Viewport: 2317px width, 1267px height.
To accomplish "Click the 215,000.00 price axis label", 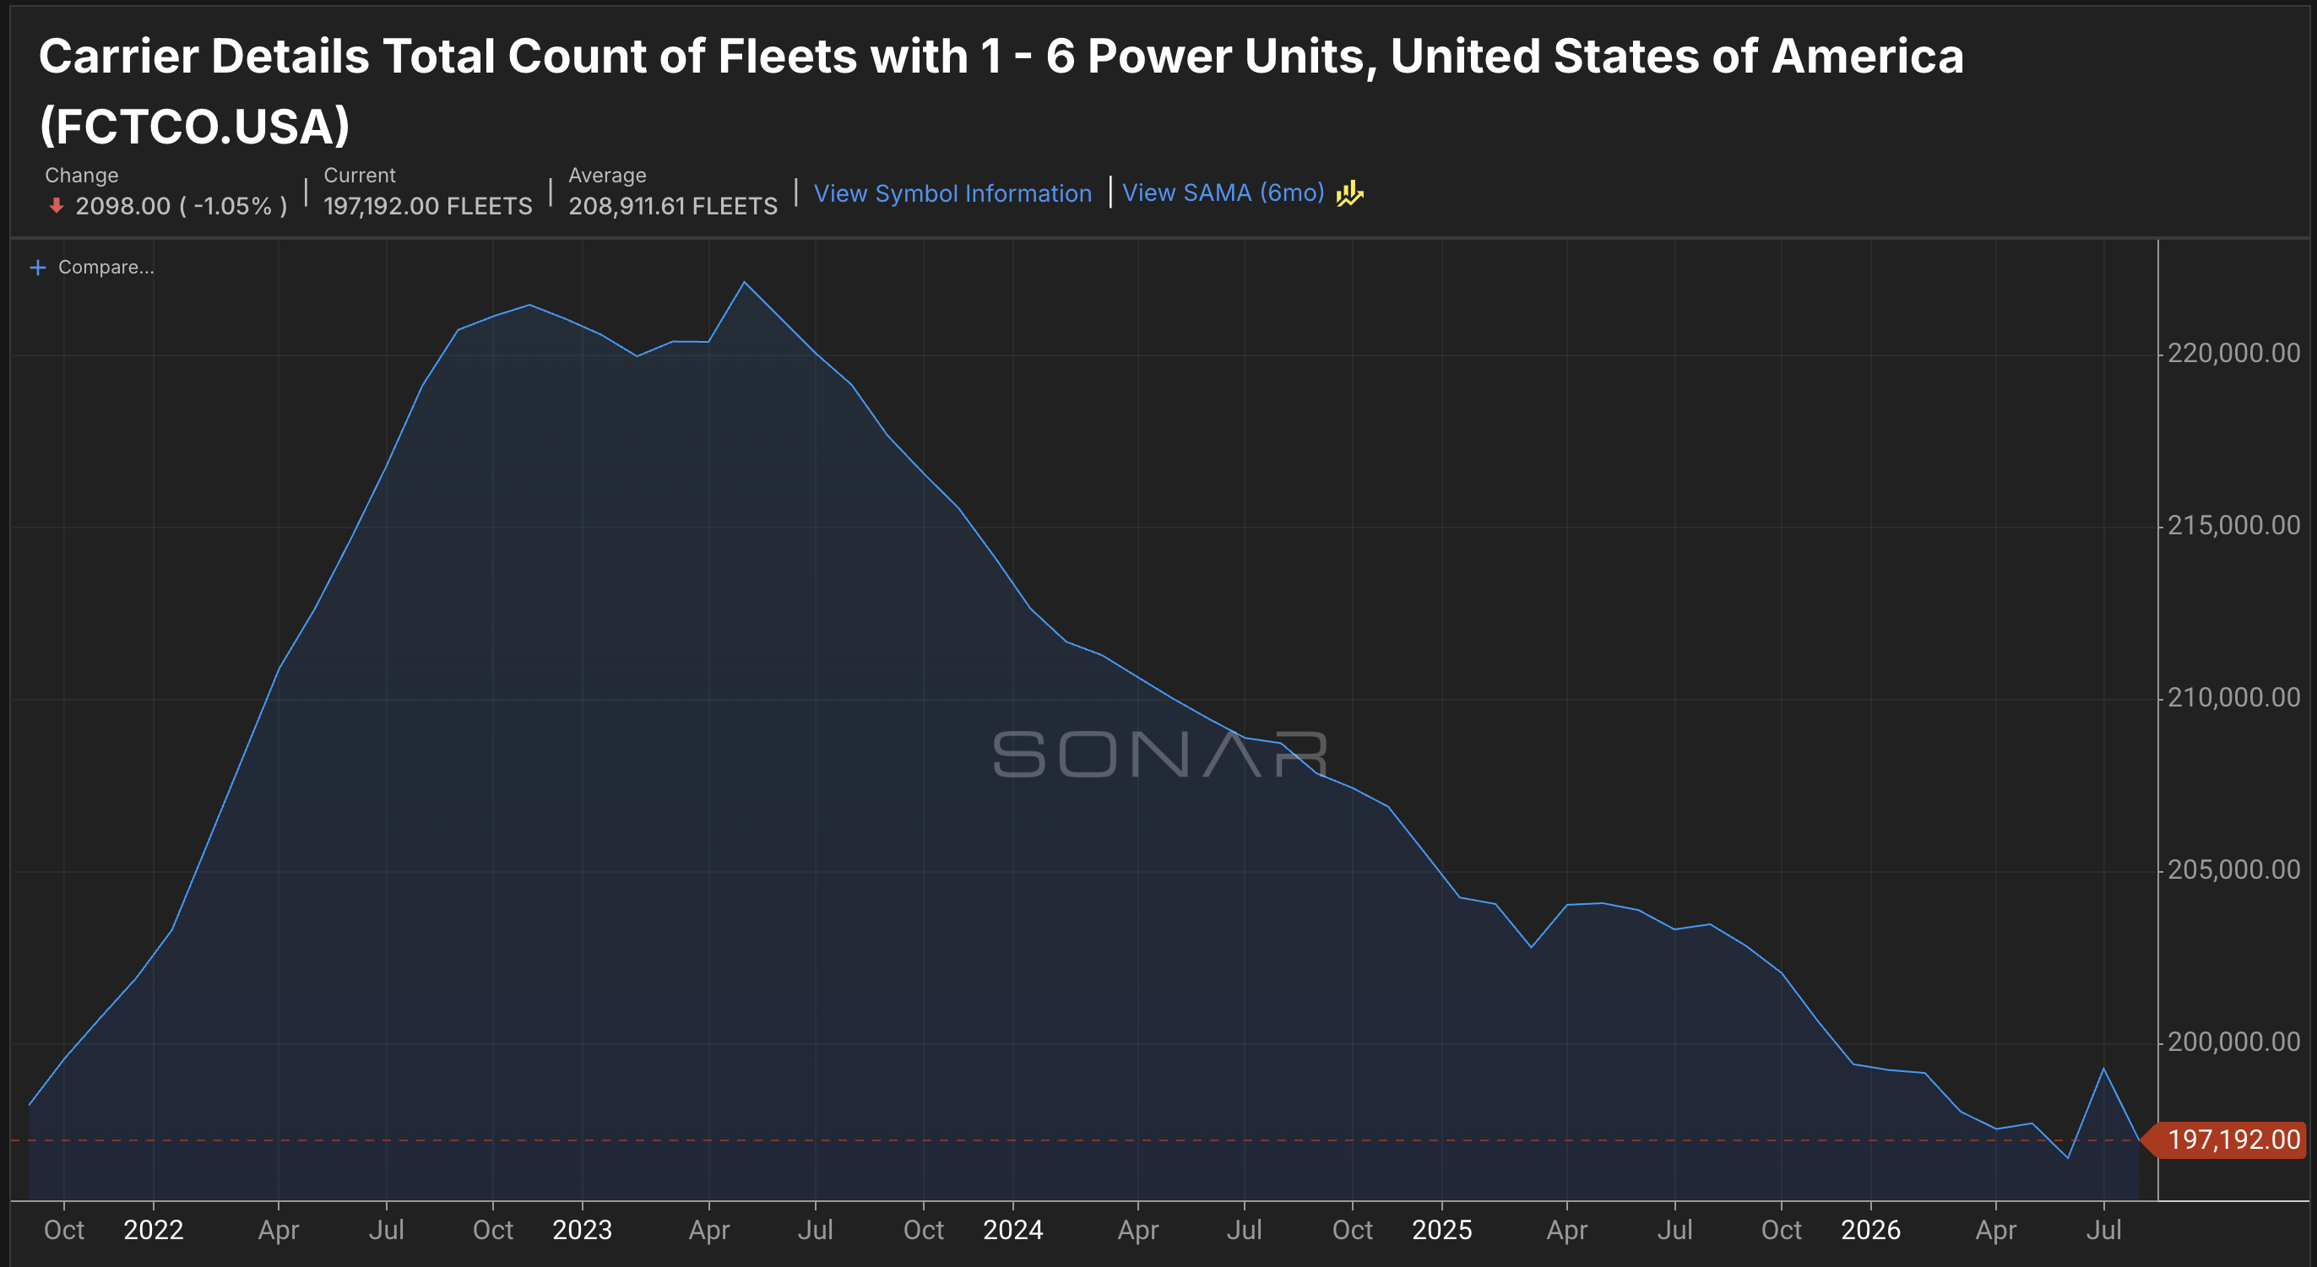I will coord(2233,525).
